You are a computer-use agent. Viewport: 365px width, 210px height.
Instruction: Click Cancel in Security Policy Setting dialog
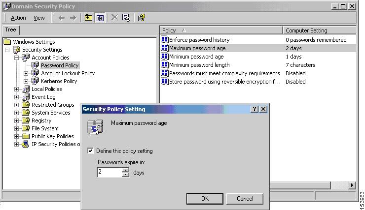coord(245,199)
